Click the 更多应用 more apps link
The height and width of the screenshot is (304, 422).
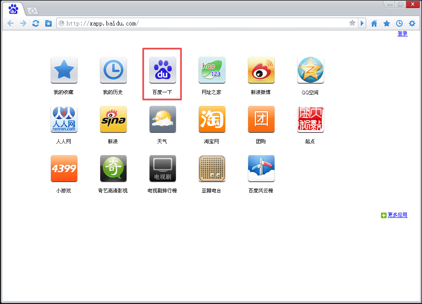[x=397, y=215]
